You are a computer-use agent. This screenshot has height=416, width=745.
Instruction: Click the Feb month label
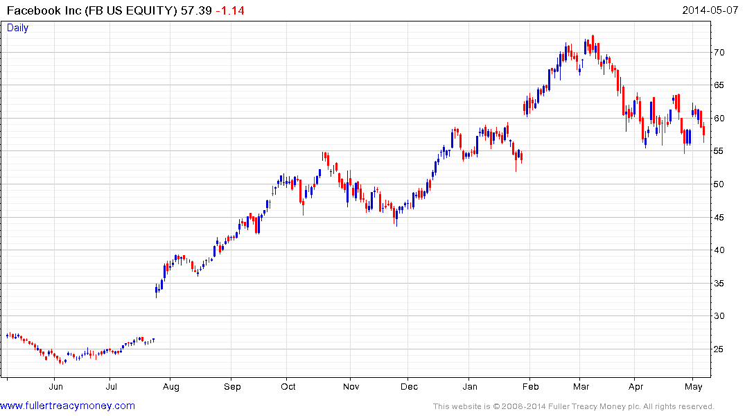click(531, 386)
